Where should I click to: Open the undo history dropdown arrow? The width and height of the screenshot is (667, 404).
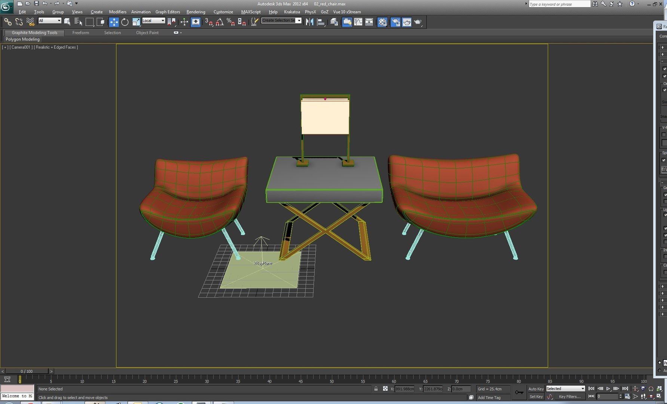pyautogui.click(x=51, y=4)
